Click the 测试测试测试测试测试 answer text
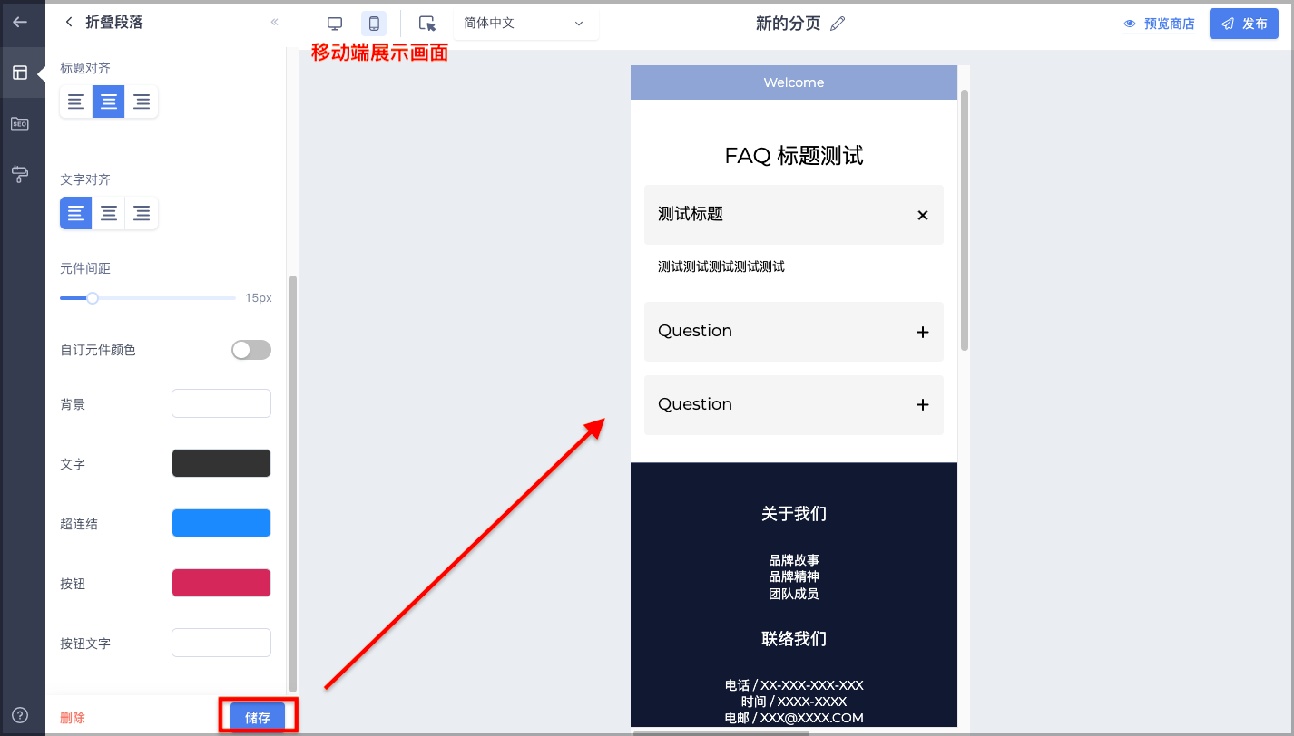This screenshot has height=736, width=1294. point(721,266)
